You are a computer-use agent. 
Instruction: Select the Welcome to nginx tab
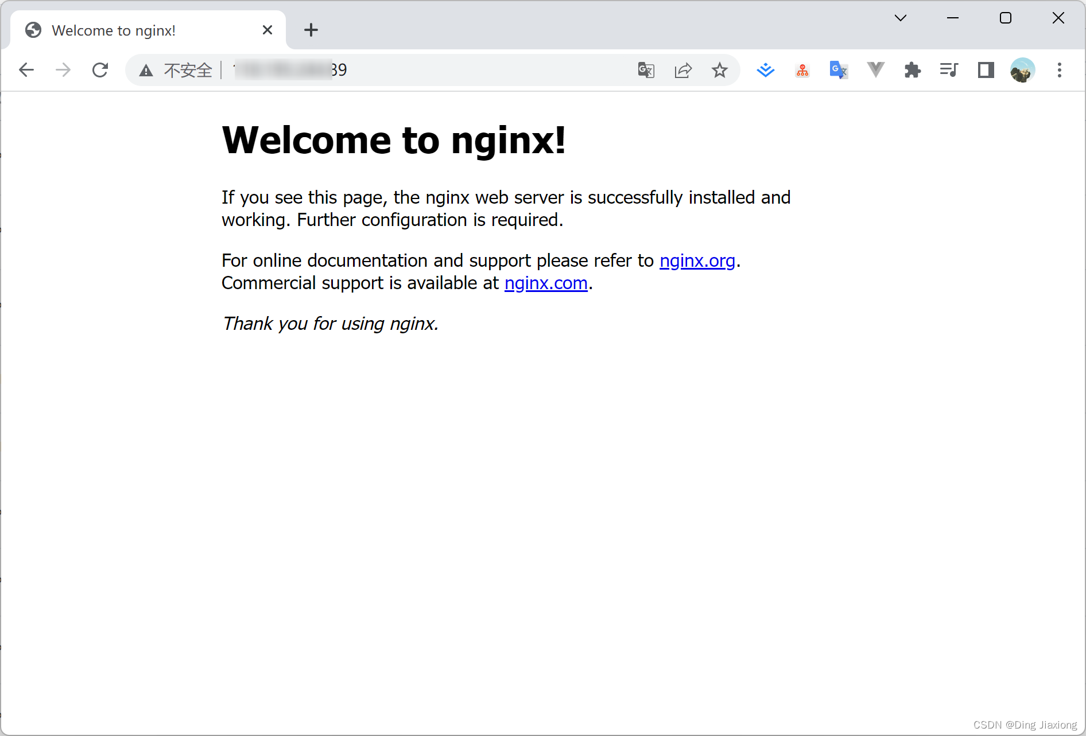(148, 30)
